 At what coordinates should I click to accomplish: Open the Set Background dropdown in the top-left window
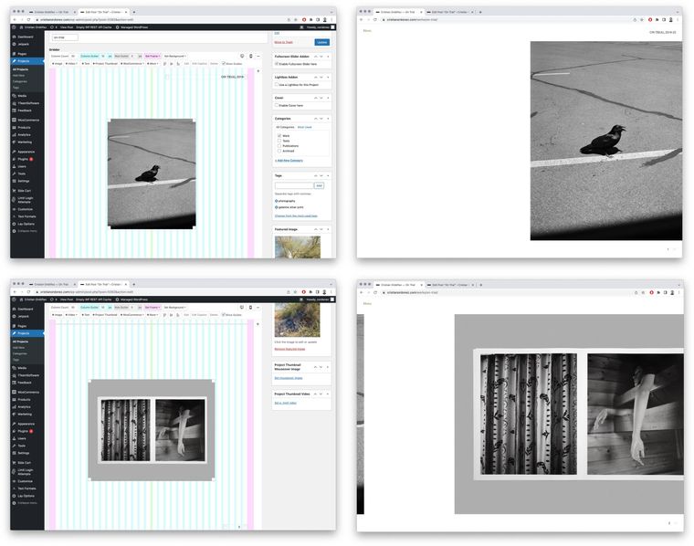[x=174, y=56]
